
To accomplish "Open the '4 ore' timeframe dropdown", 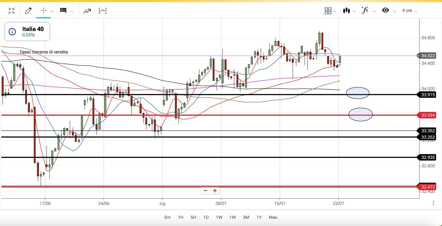I will pyautogui.click(x=410, y=11).
